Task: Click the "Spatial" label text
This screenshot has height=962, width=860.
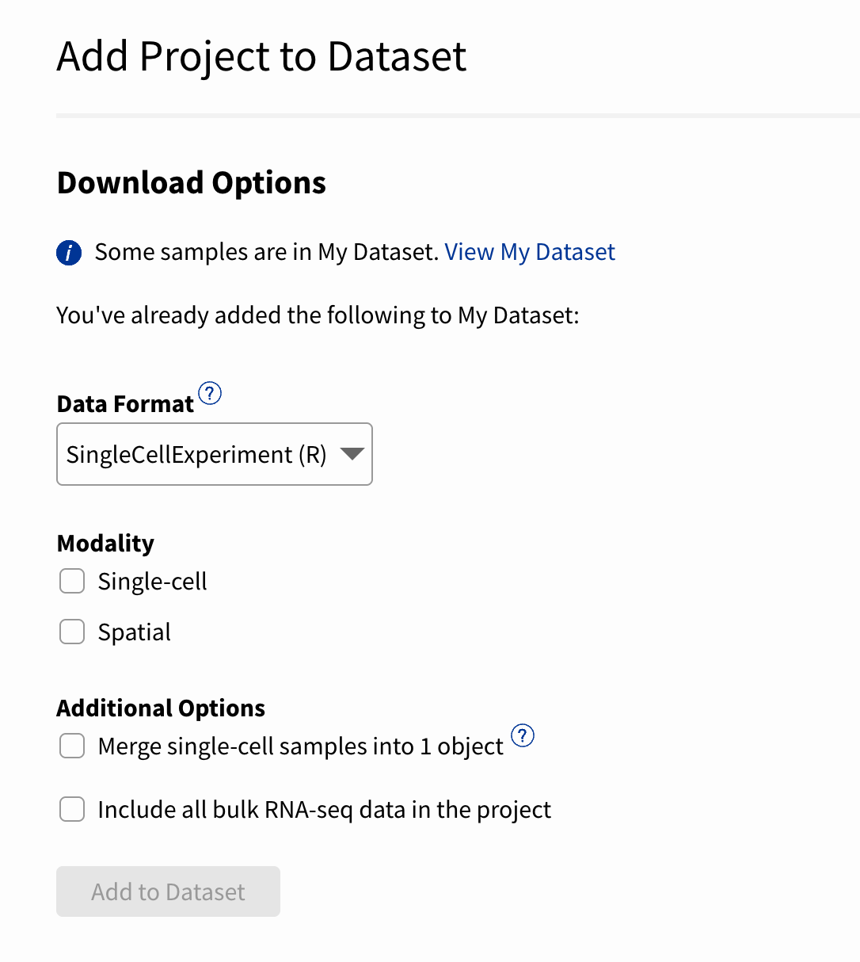Action: click(x=134, y=632)
